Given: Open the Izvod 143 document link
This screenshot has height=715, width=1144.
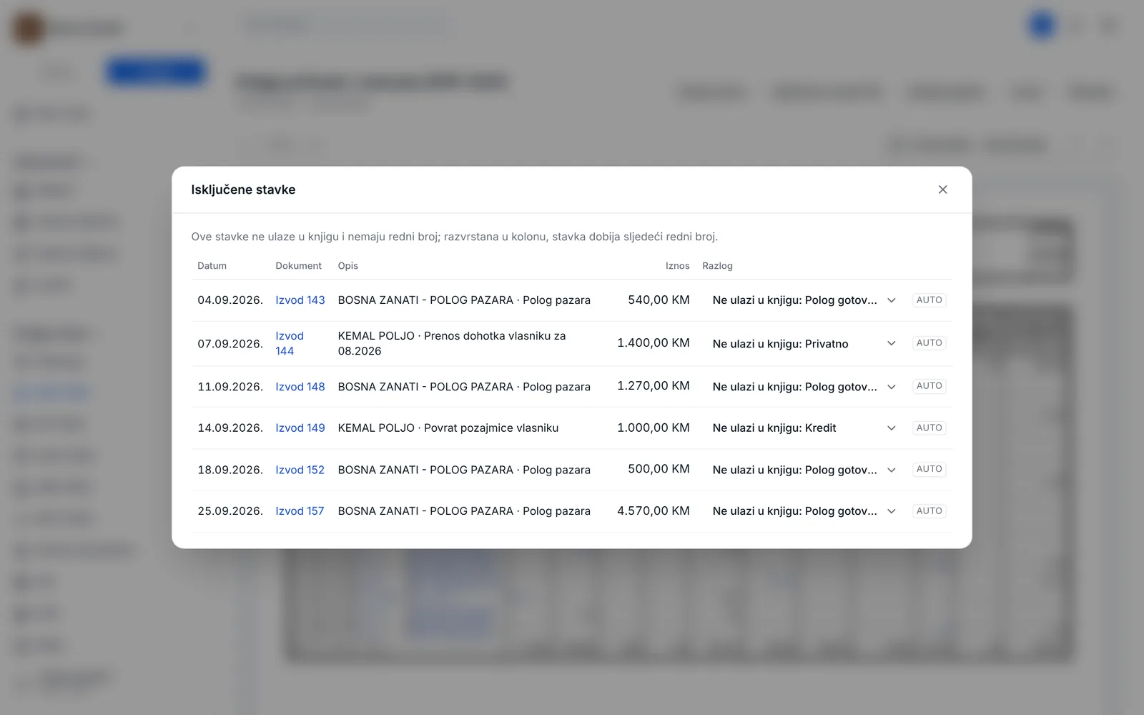Looking at the screenshot, I should point(300,300).
